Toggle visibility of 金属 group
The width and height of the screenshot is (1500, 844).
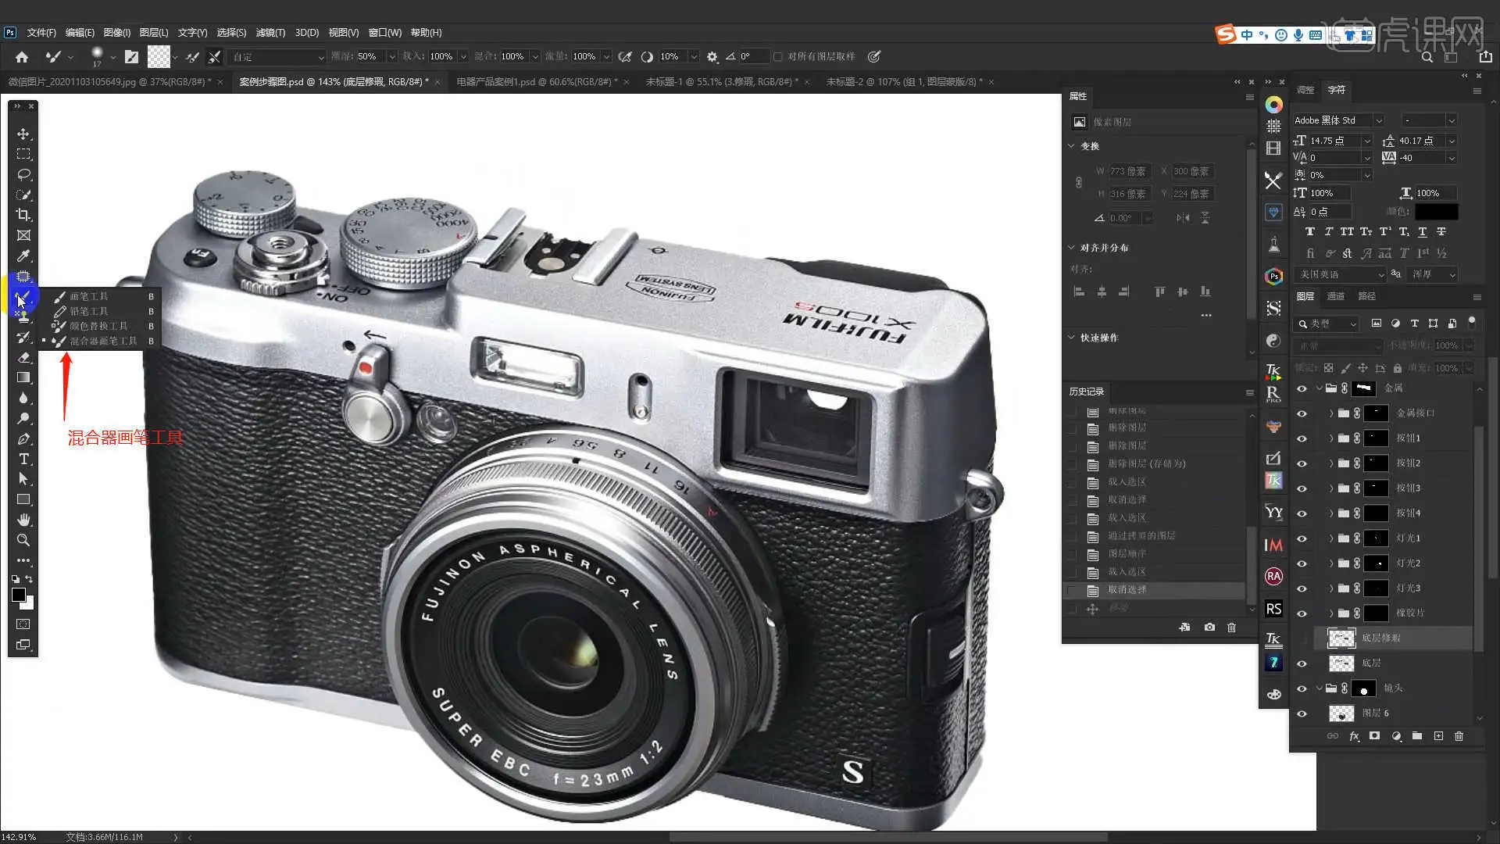click(x=1302, y=388)
